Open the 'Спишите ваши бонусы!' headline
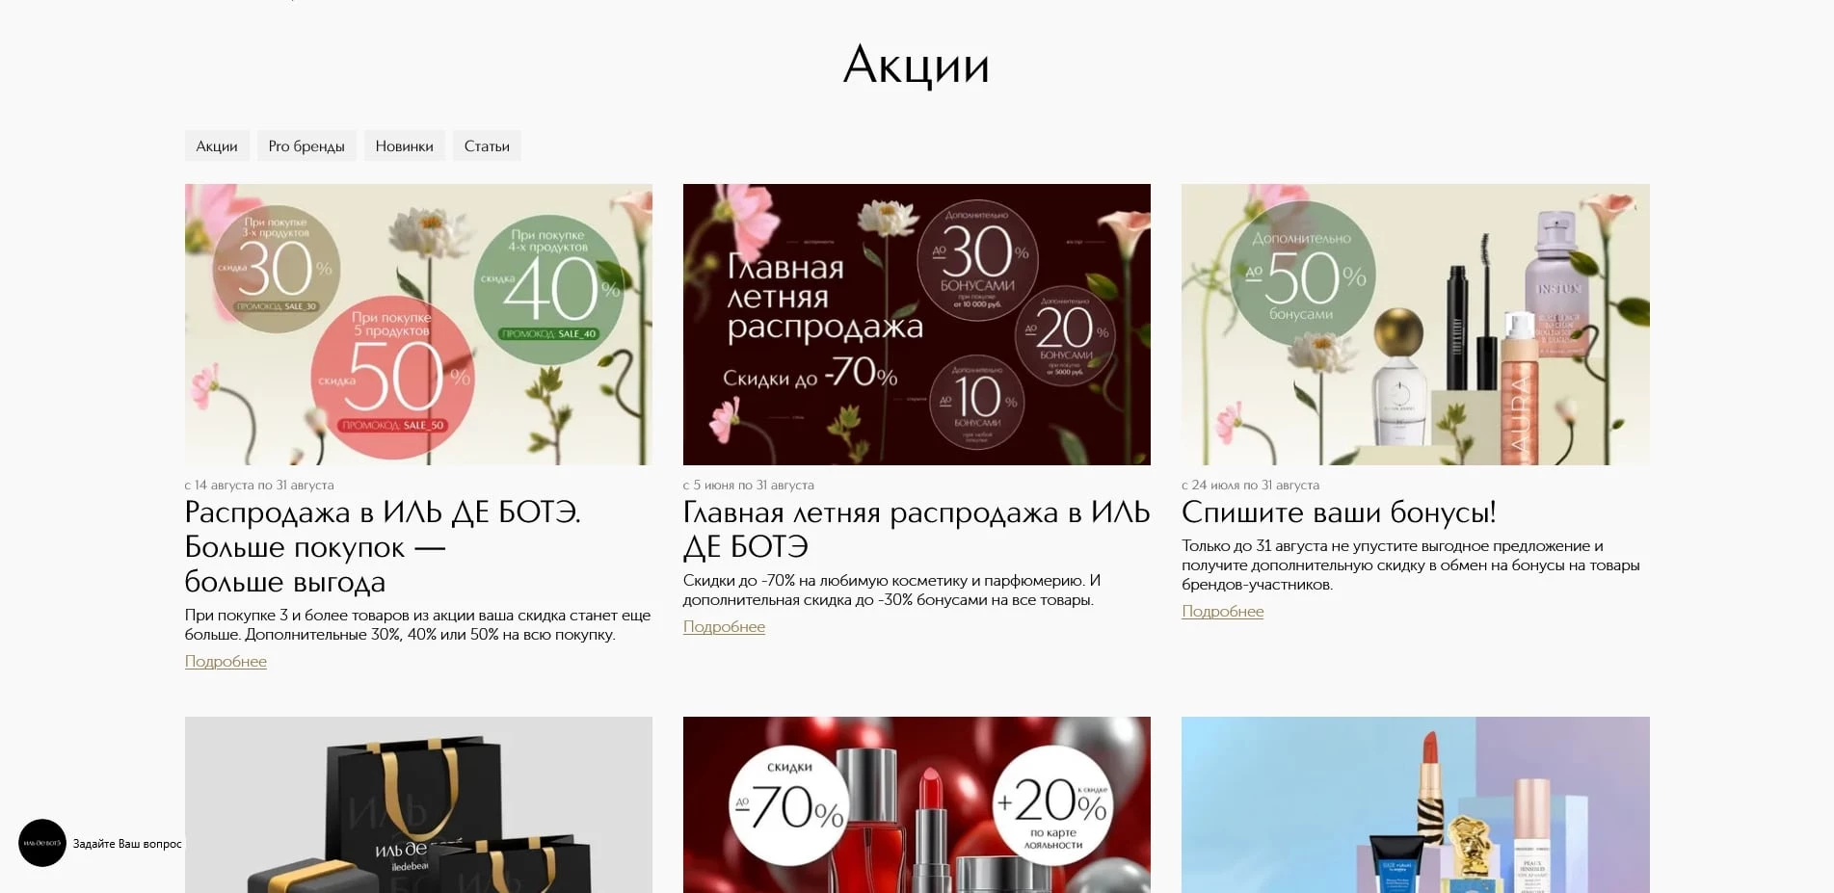This screenshot has height=893, width=1834. (1339, 512)
